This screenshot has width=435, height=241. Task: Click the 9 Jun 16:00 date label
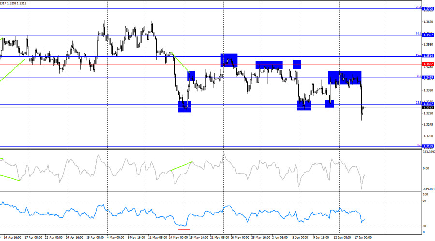point(321,238)
